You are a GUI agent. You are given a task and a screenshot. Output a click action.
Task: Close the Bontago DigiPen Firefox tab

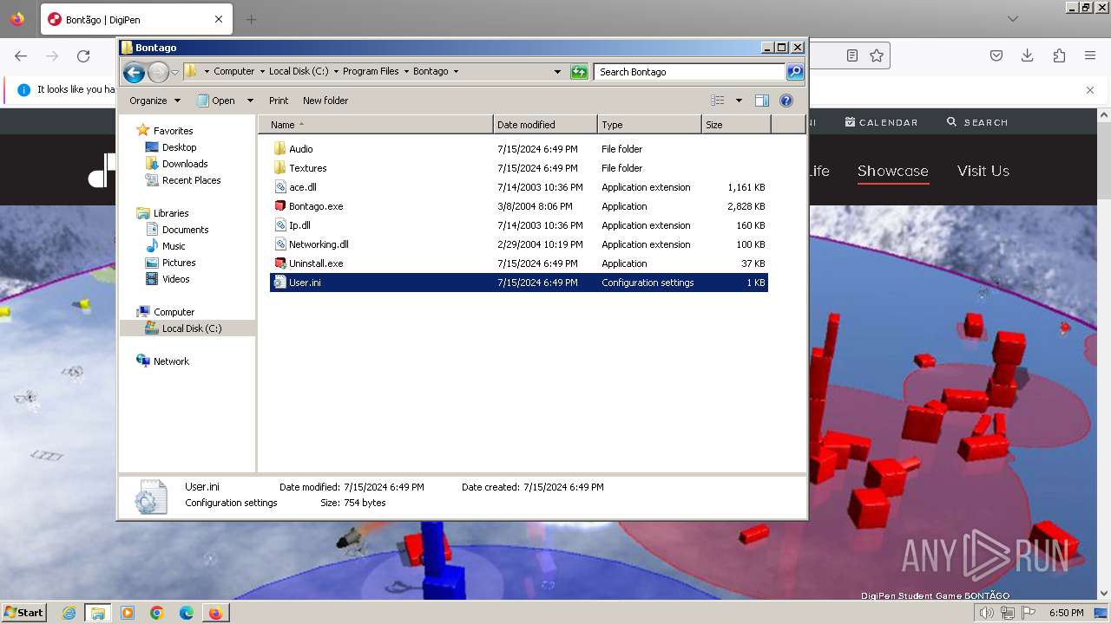[219, 19]
